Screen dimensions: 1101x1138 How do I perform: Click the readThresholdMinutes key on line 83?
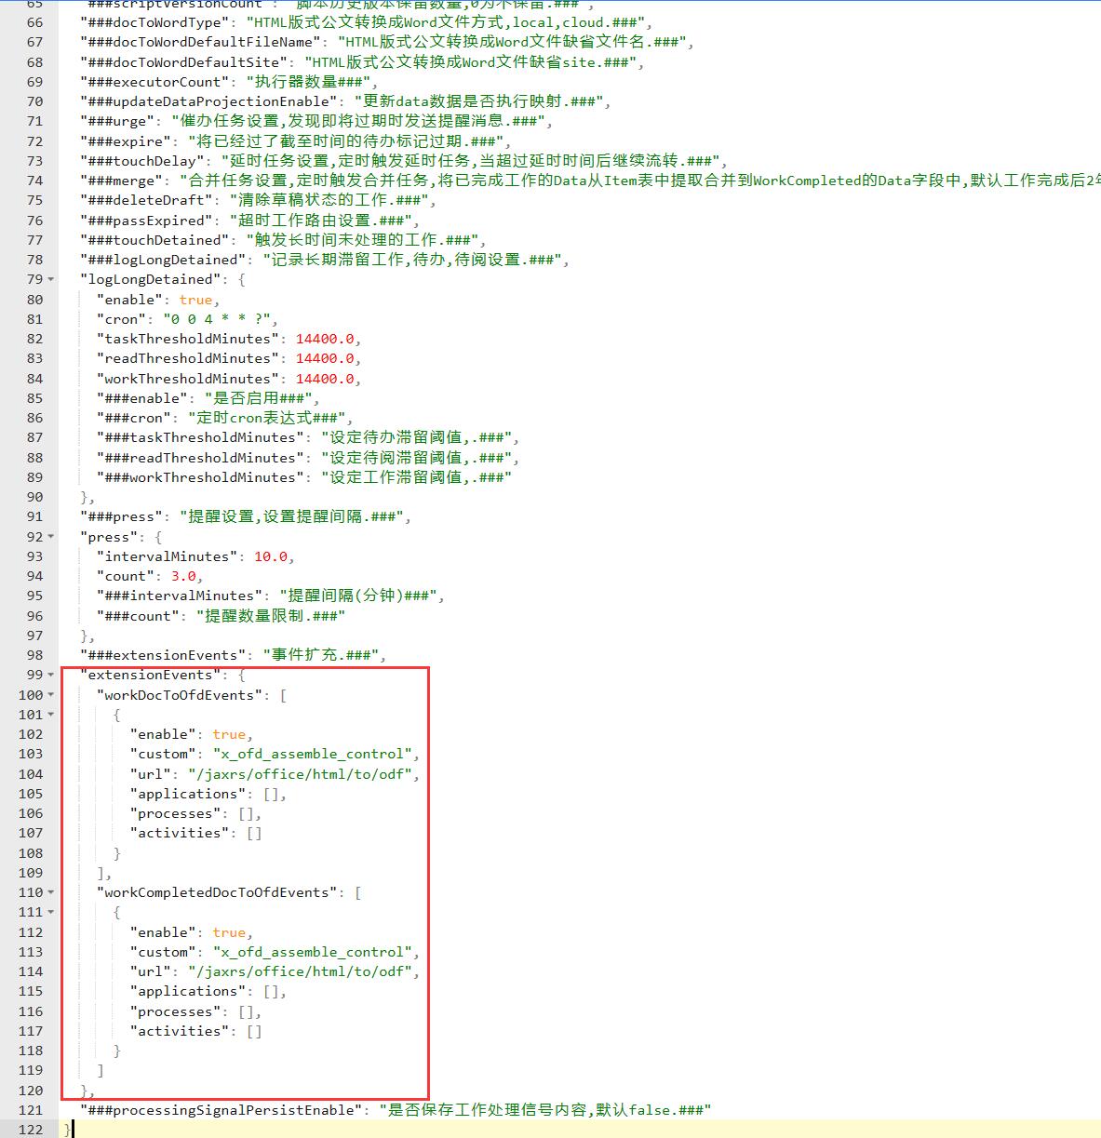[187, 358]
